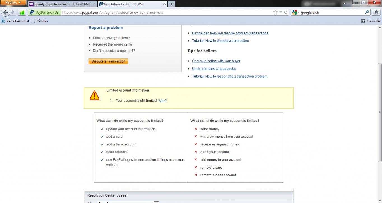The width and height of the screenshot is (382, 203).
Task: Click 'What can't I do while my account is limited?'
Action: [225, 121]
